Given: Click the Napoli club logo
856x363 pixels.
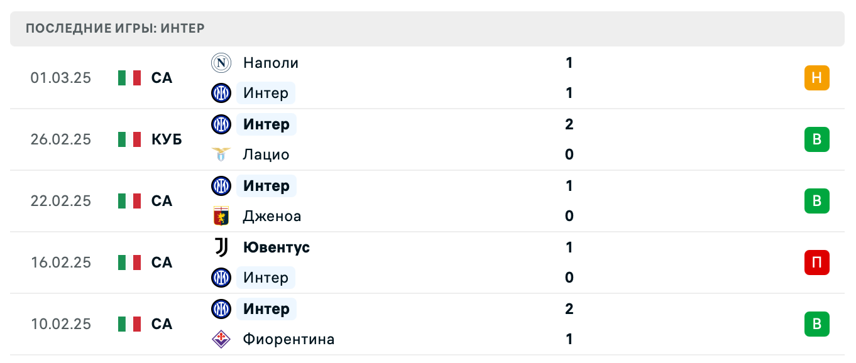Looking at the screenshot, I should pos(221,63).
